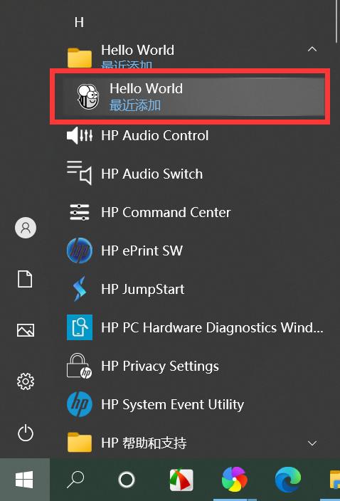Click the Windows Start button
The height and width of the screenshot is (501, 340).
25,479
